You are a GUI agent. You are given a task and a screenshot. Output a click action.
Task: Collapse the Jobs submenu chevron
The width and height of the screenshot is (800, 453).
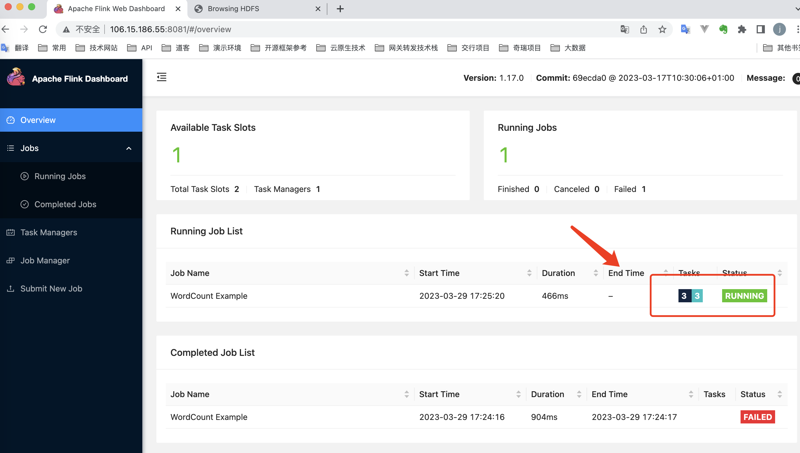tap(129, 148)
